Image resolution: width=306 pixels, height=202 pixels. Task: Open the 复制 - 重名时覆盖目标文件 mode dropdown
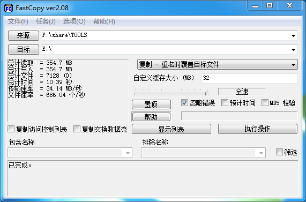tap(218, 64)
